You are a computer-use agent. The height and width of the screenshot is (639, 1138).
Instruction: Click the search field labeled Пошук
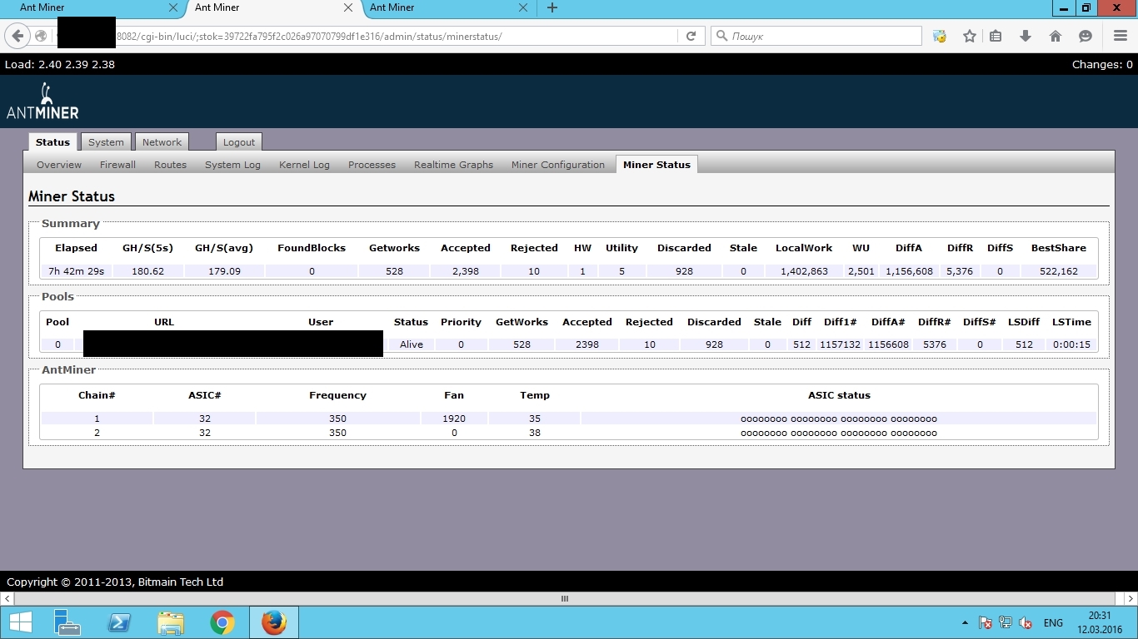tap(816, 36)
